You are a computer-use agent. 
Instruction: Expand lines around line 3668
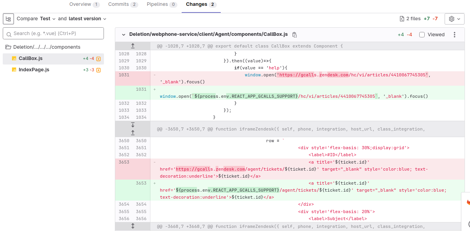[133, 226]
